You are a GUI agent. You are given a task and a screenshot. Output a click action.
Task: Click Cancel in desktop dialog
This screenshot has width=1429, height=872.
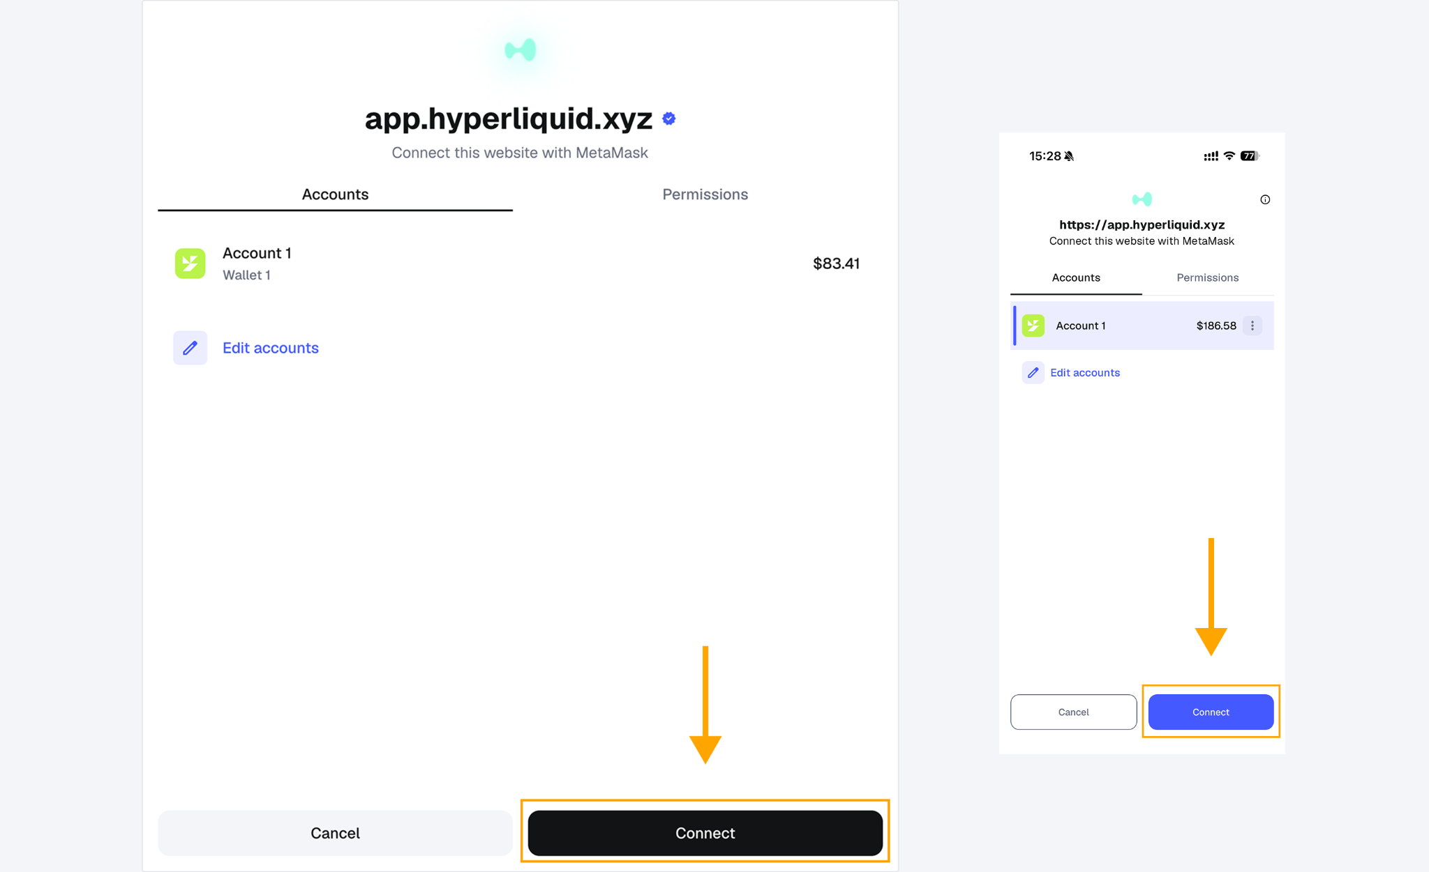pos(335,833)
